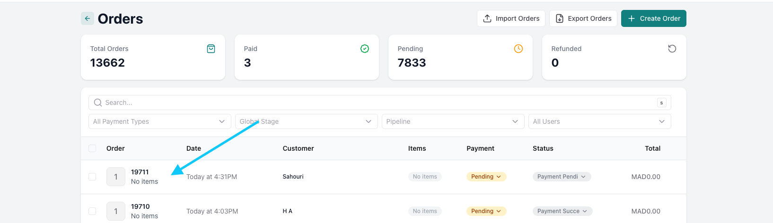The height and width of the screenshot is (223, 773).
Task: Click the orange clock icon in Pending card
Action: (x=518, y=49)
